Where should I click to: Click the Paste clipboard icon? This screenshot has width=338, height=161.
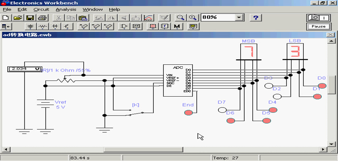pos(82,17)
